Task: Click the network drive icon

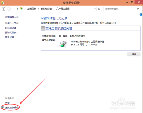Action: coord(63,44)
